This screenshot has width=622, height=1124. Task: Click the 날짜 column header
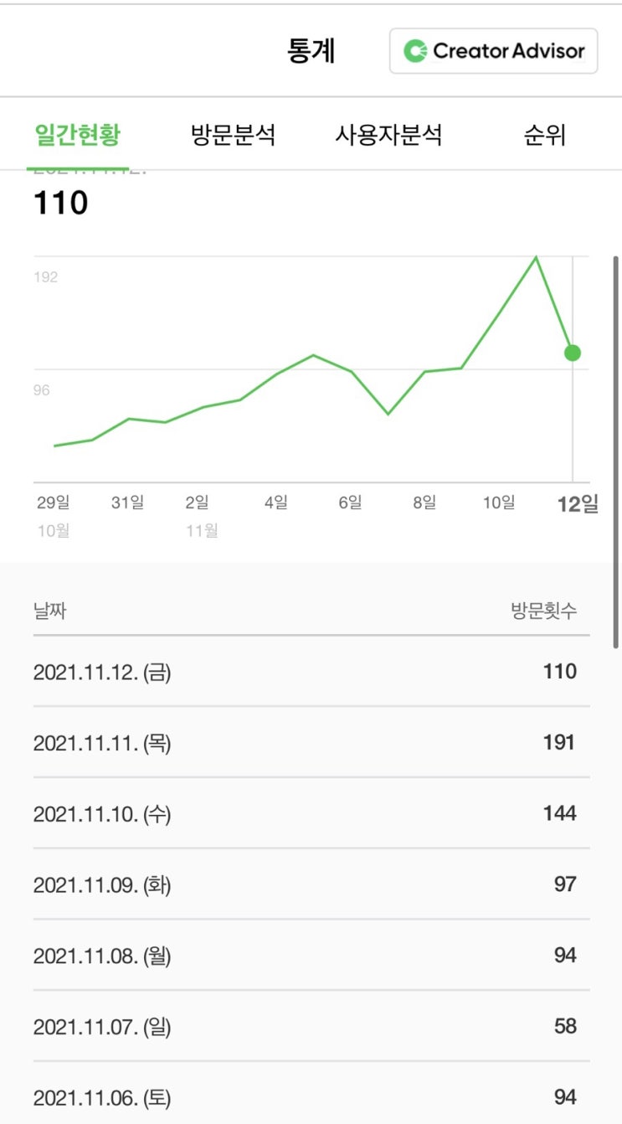pyautogui.click(x=49, y=611)
